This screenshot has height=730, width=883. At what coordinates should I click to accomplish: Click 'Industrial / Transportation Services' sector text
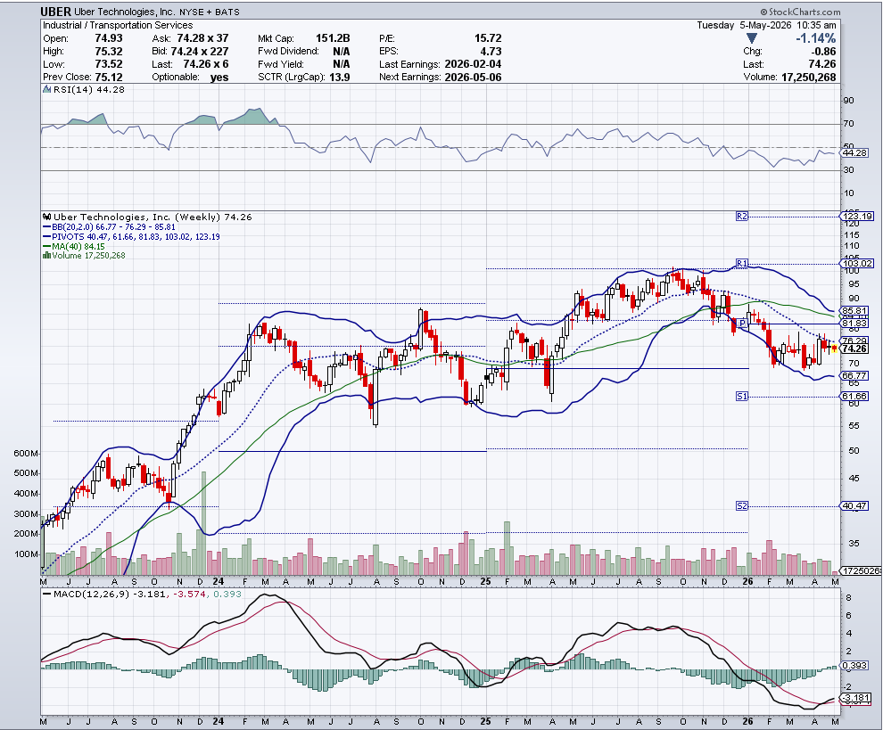click(x=118, y=25)
